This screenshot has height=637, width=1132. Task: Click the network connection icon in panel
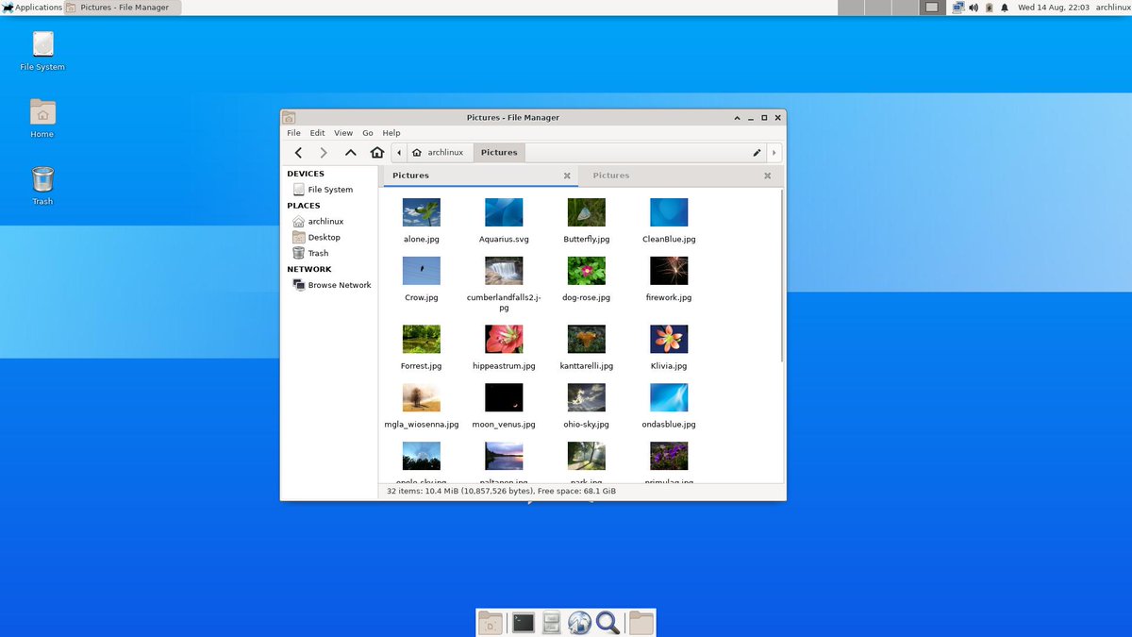coord(957,8)
